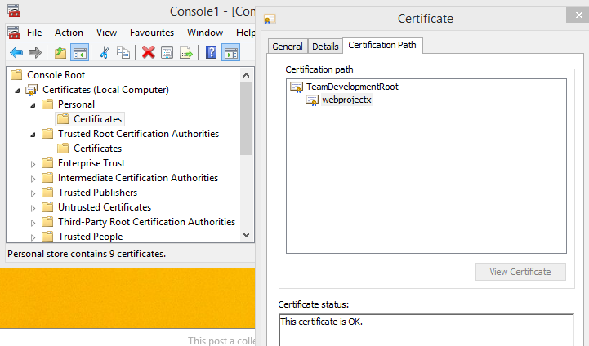The image size is (589, 346).
Task: Click the Help question mark icon
Action: click(x=212, y=53)
